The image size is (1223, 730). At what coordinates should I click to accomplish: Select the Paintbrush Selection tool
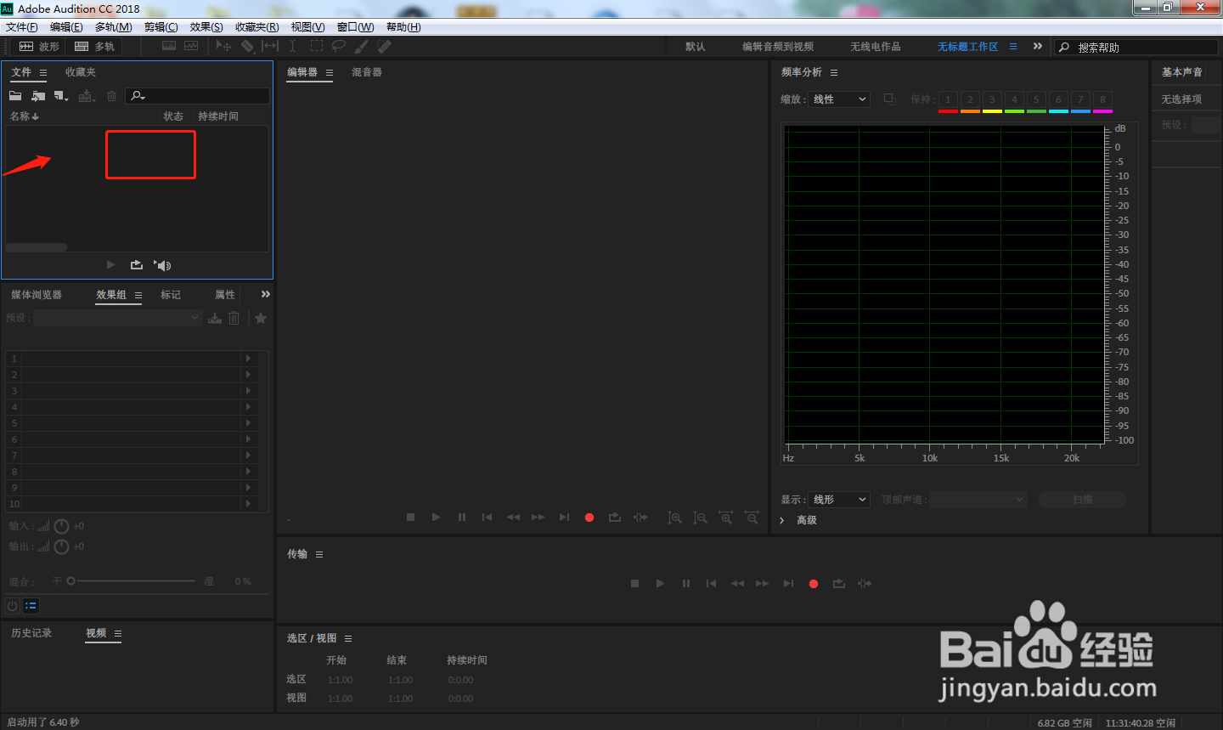point(361,46)
